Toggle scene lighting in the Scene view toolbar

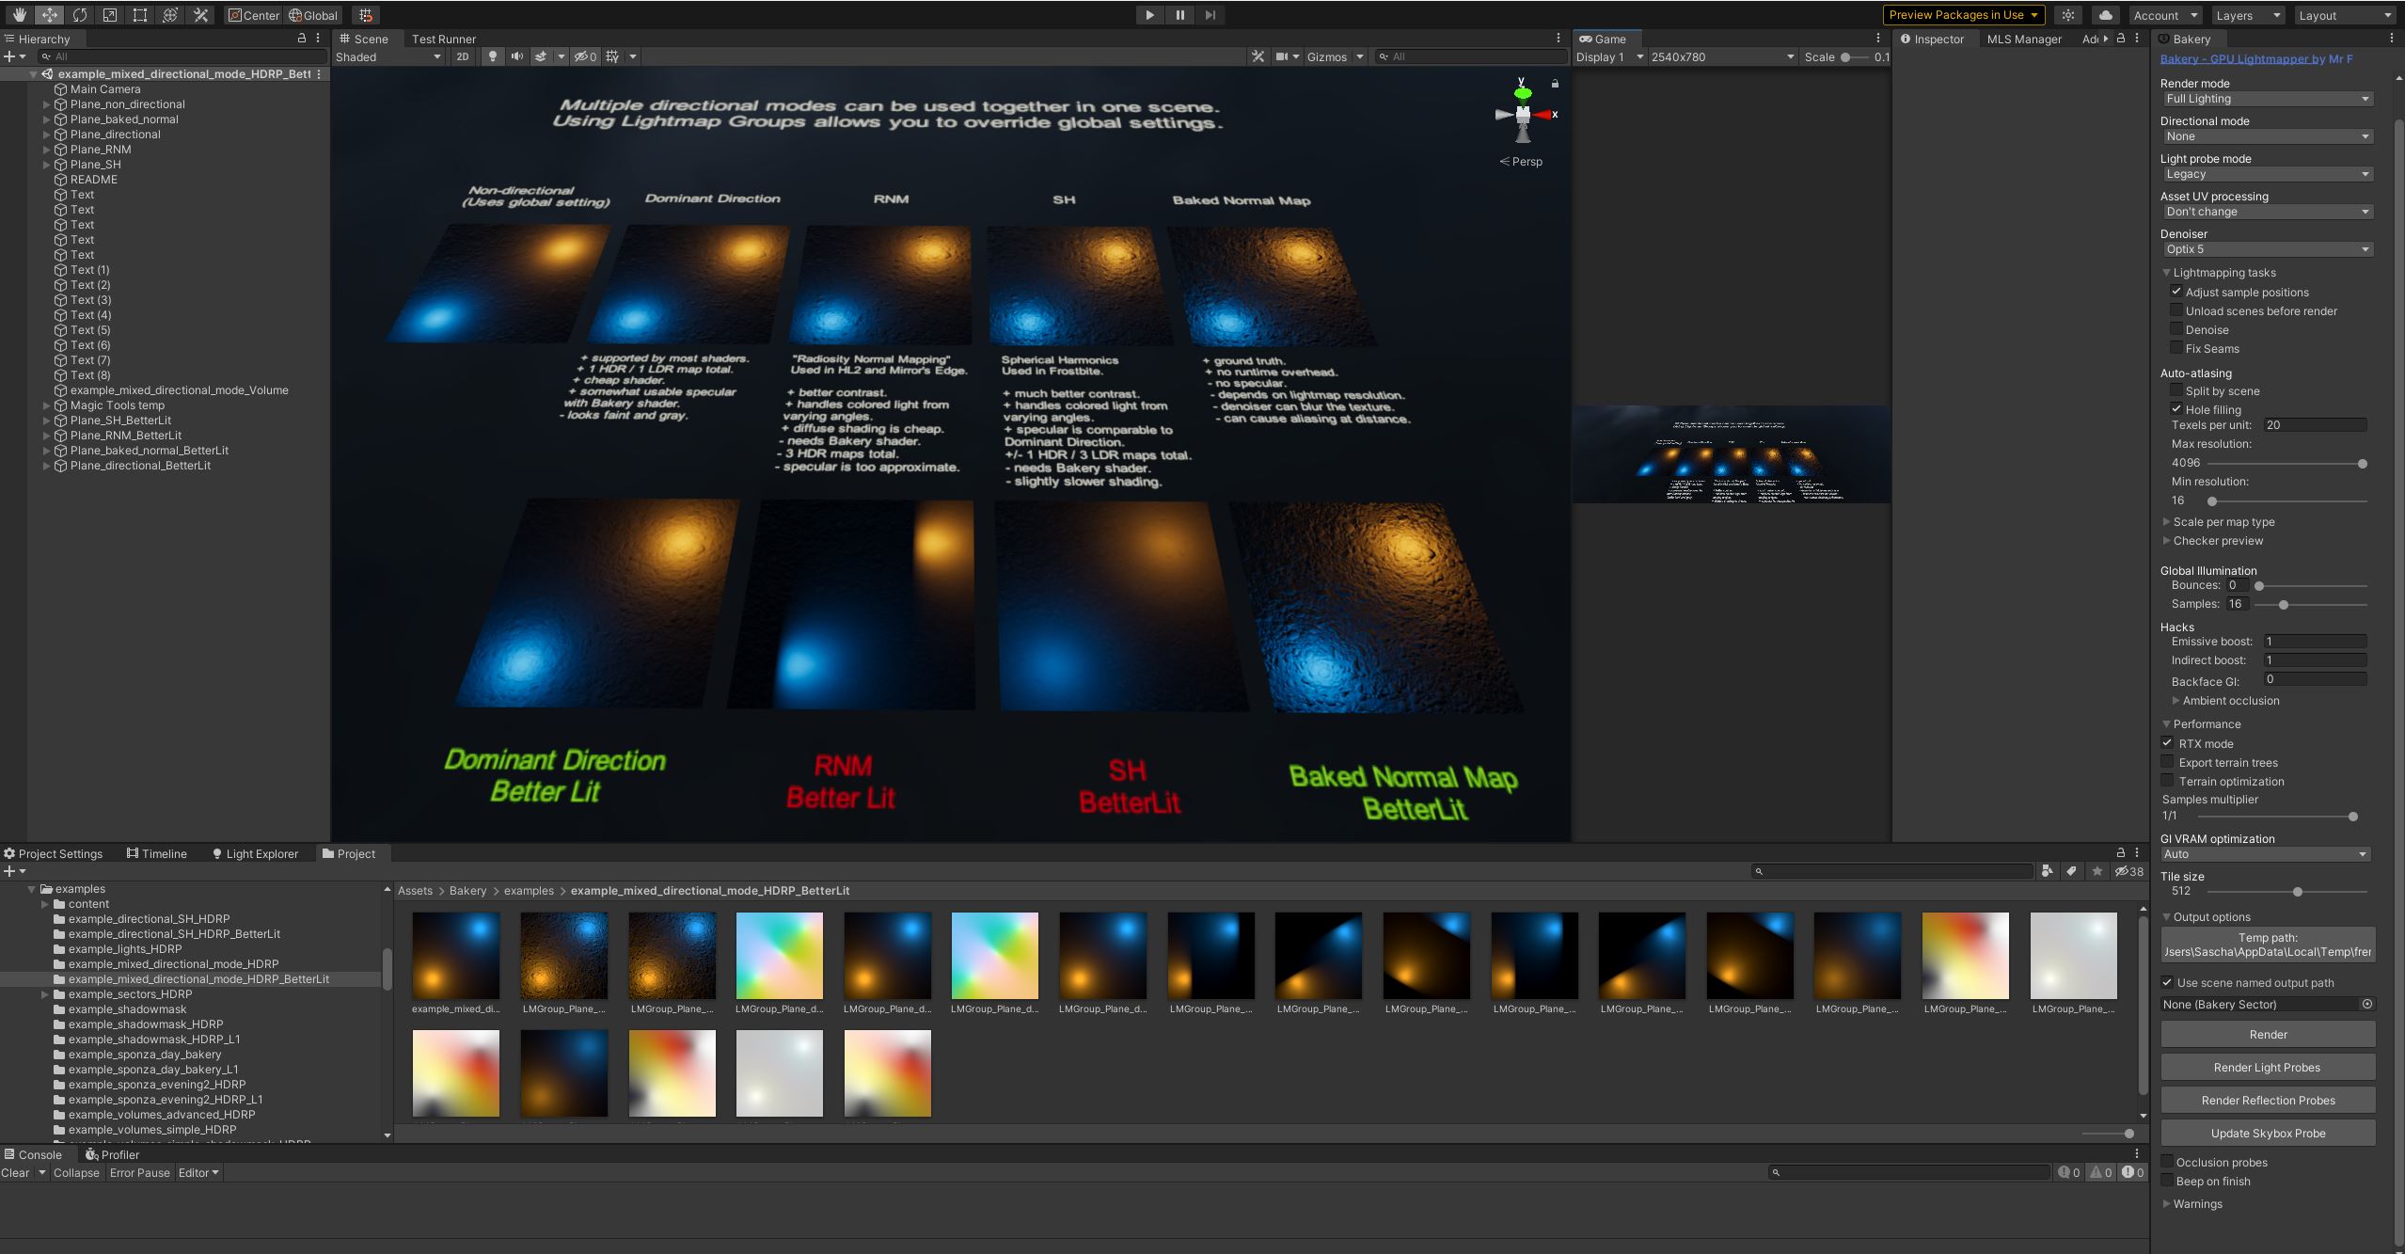point(491,56)
